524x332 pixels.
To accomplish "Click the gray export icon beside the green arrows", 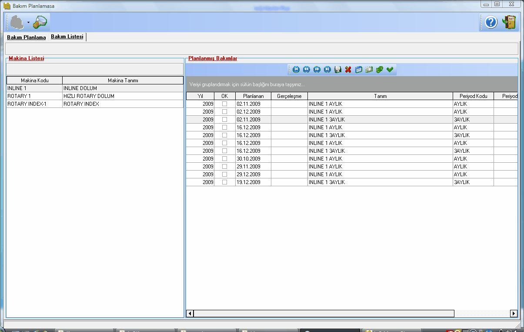I will pyautogui.click(x=369, y=70).
